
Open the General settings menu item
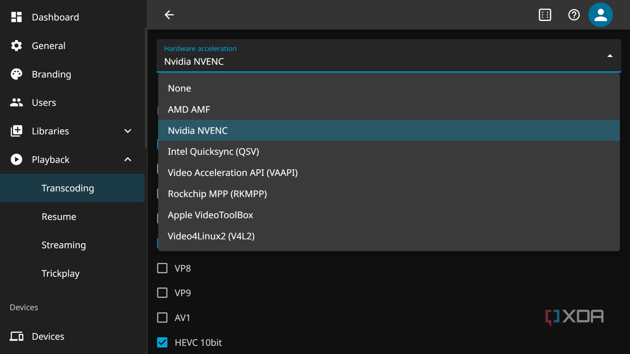coord(72,46)
